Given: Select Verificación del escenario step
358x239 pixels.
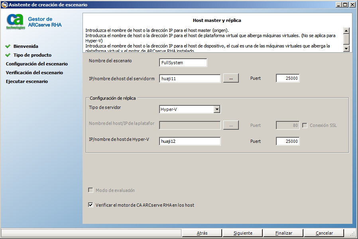Looking at the screenshot, I should 34,73.
